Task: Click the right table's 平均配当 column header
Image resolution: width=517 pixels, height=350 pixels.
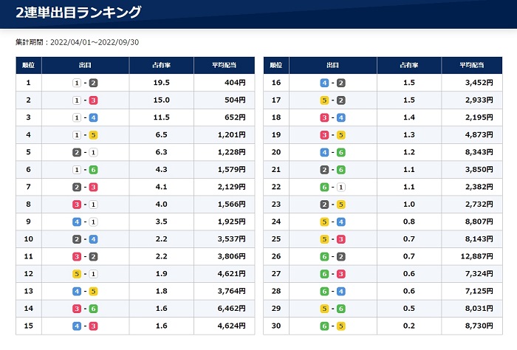Action: [472, 65]
